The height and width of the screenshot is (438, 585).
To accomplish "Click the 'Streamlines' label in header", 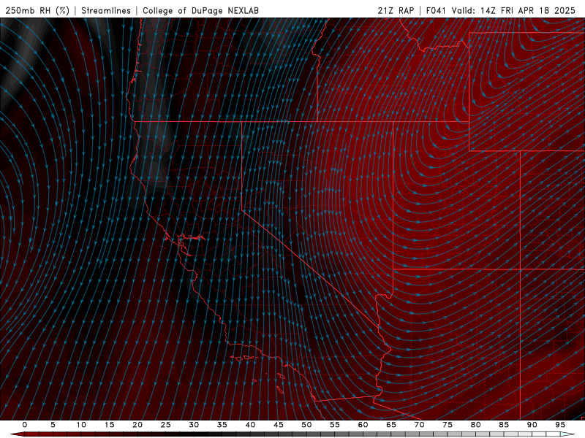I will [106, 10].
